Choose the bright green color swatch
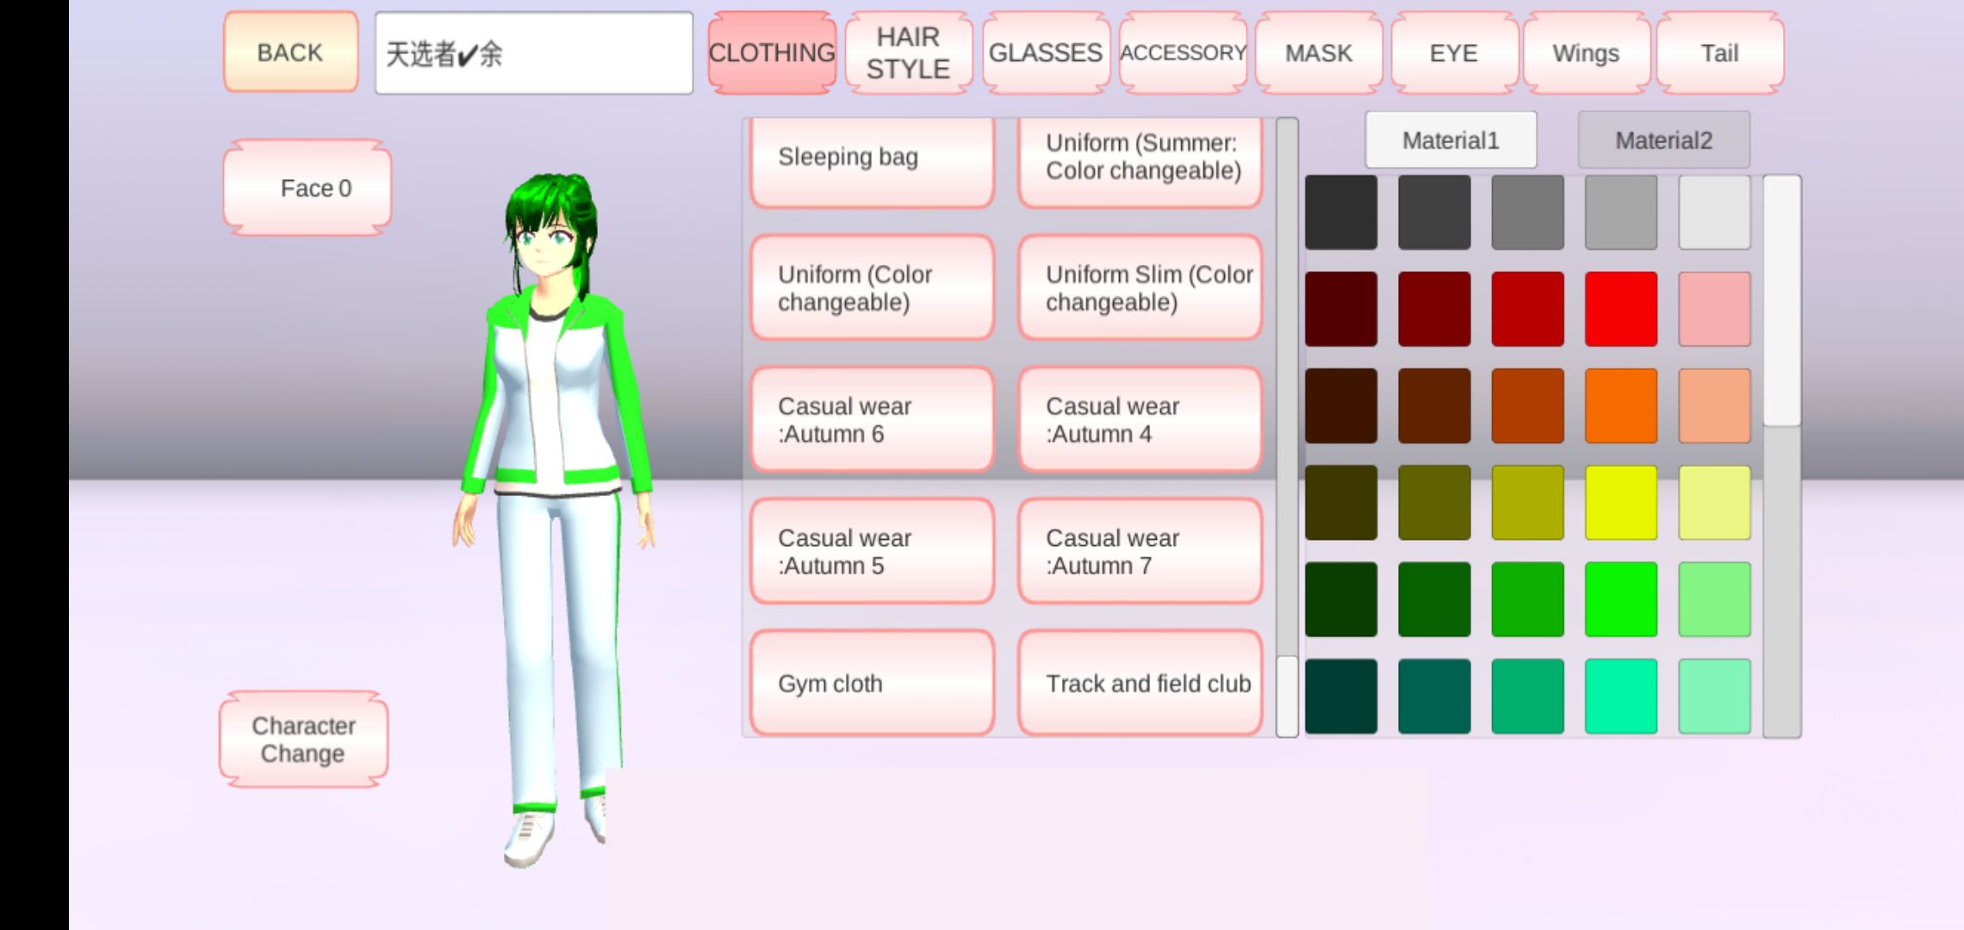Viewport: 1964px width, 930px height. pyautogui.click(x=1620, y=599)
